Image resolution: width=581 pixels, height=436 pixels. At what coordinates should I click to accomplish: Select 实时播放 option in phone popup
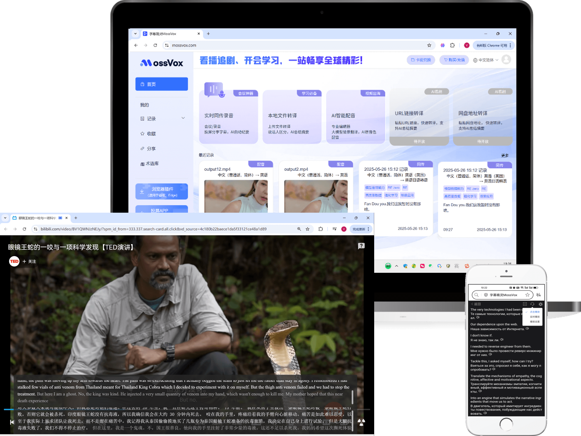click(535, 317)
